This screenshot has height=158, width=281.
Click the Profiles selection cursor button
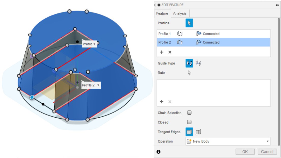pyautogui.click(x=189, y=23)
